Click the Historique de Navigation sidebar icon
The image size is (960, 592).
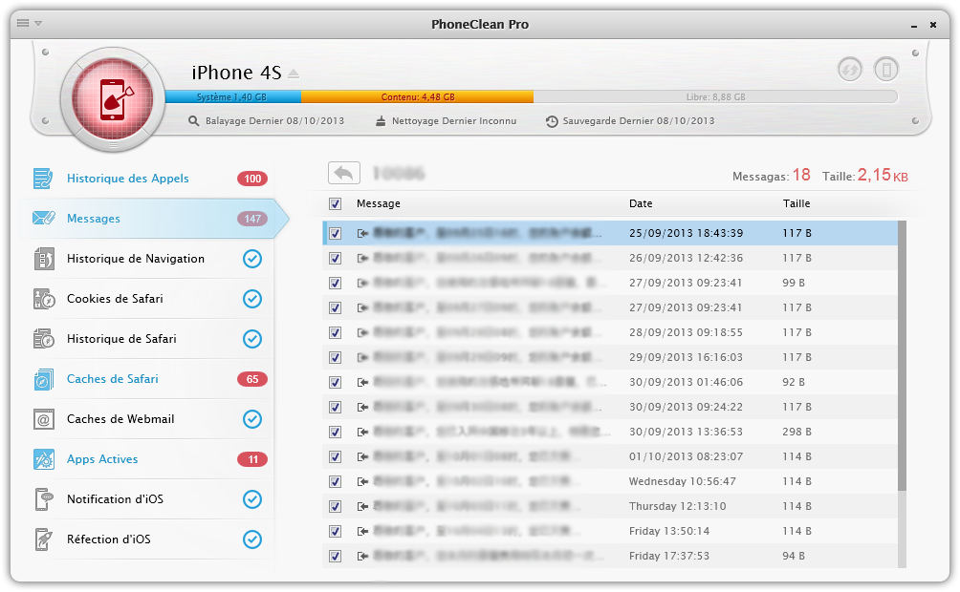[x=43, y=259]
